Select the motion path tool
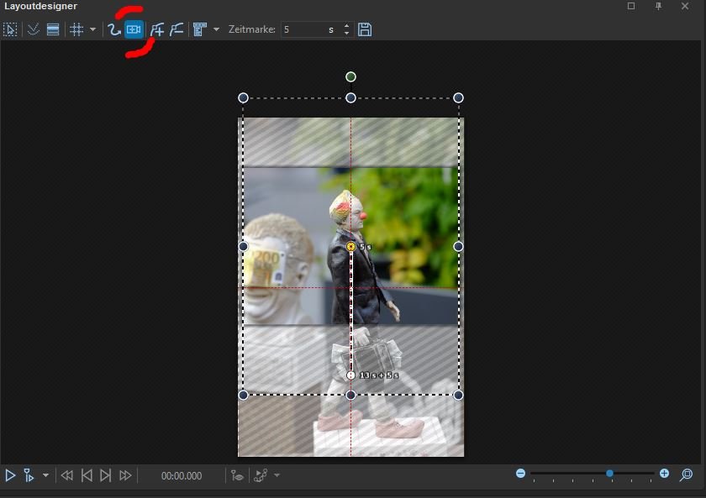 pos(114,29)
